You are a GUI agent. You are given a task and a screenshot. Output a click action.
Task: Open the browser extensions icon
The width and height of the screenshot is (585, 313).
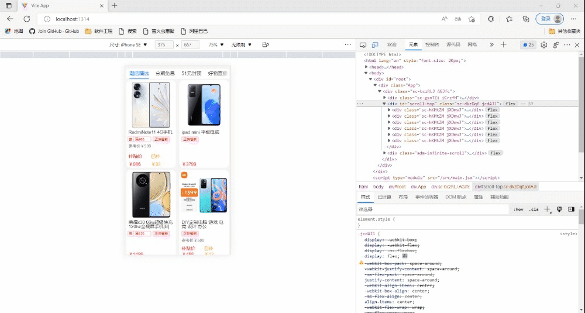click(x=491, y=19)
